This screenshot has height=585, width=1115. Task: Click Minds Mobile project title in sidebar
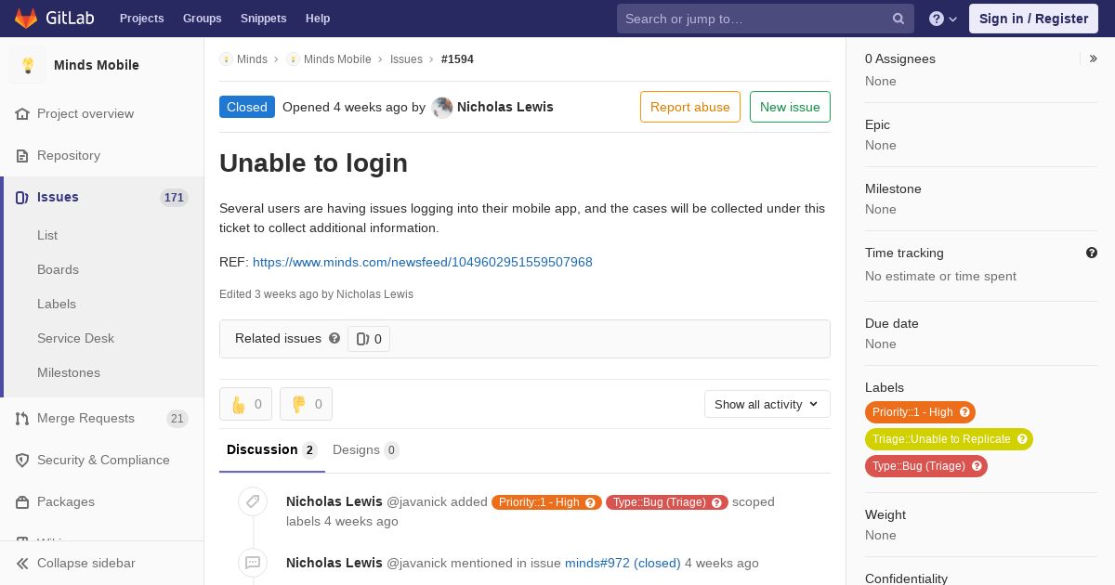click(97, 65)
